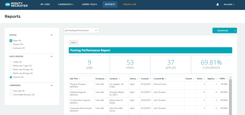
Task: Sort by CVR% column arrow
Action: click(227, 79)
